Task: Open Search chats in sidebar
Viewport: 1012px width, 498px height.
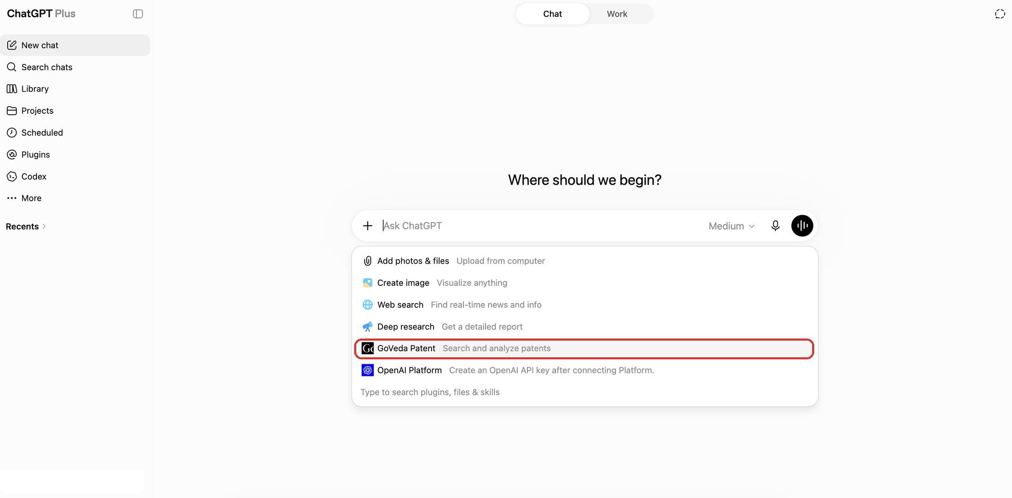Action: [75, 67]
